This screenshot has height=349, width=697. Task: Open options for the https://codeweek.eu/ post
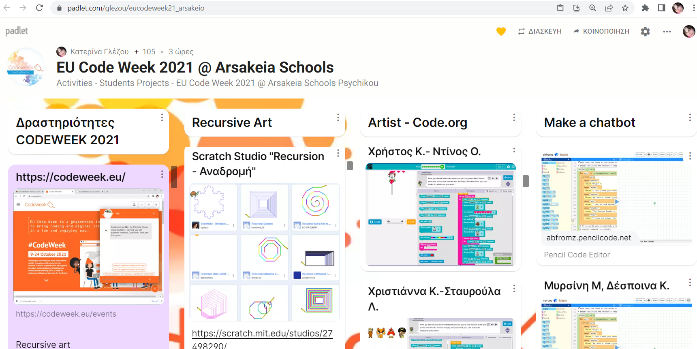(162, 174)
